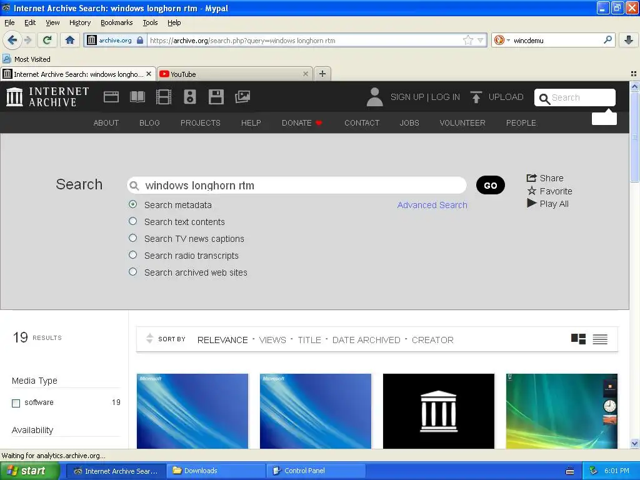640x480 pixels.
Task: Select Search TV news captions option
Action: [132, 237]
